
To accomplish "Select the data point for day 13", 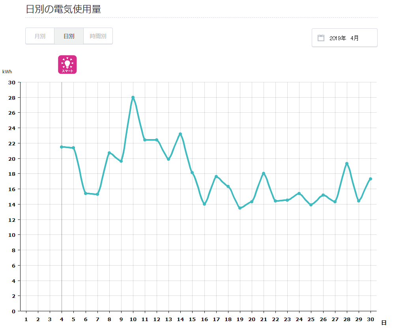I will (168, 159).
